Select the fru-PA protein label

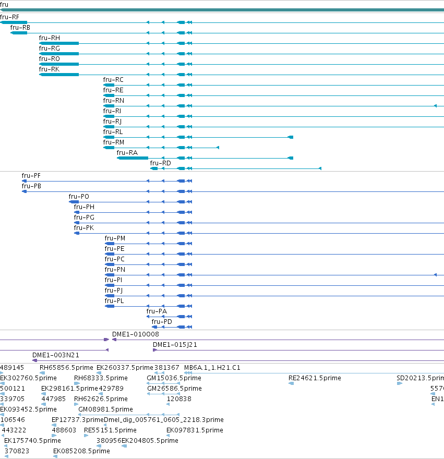(x=157, y=311)
